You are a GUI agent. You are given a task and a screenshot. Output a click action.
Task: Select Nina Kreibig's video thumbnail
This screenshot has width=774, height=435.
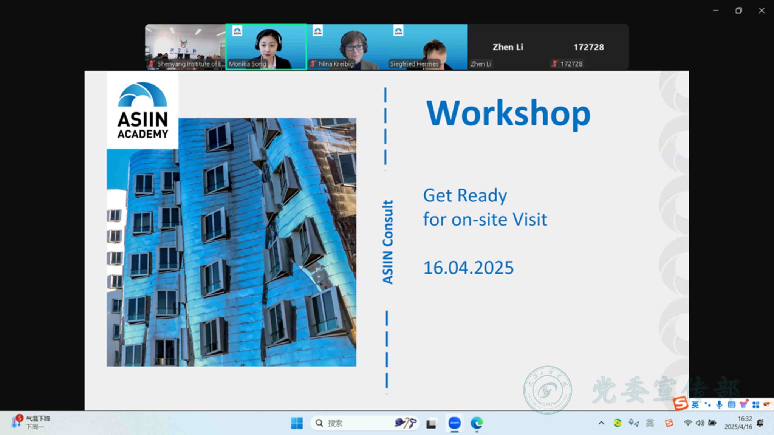click(347, 46)
